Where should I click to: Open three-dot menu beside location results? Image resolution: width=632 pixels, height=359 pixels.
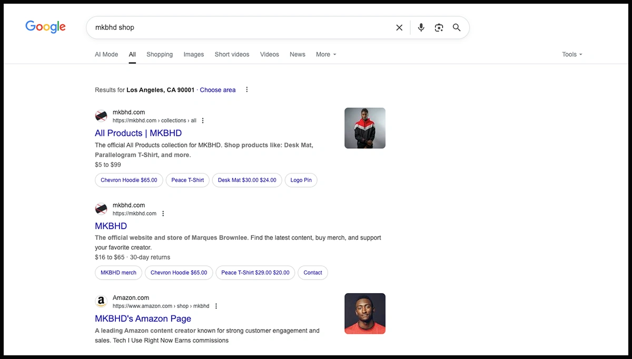[x=246, y=90]
